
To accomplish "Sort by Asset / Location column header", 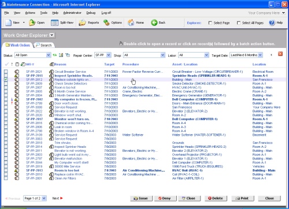I will [185, 64].
